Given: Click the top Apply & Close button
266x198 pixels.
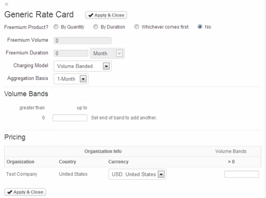Looking at the screenshot, I should [x=106, y=15].
